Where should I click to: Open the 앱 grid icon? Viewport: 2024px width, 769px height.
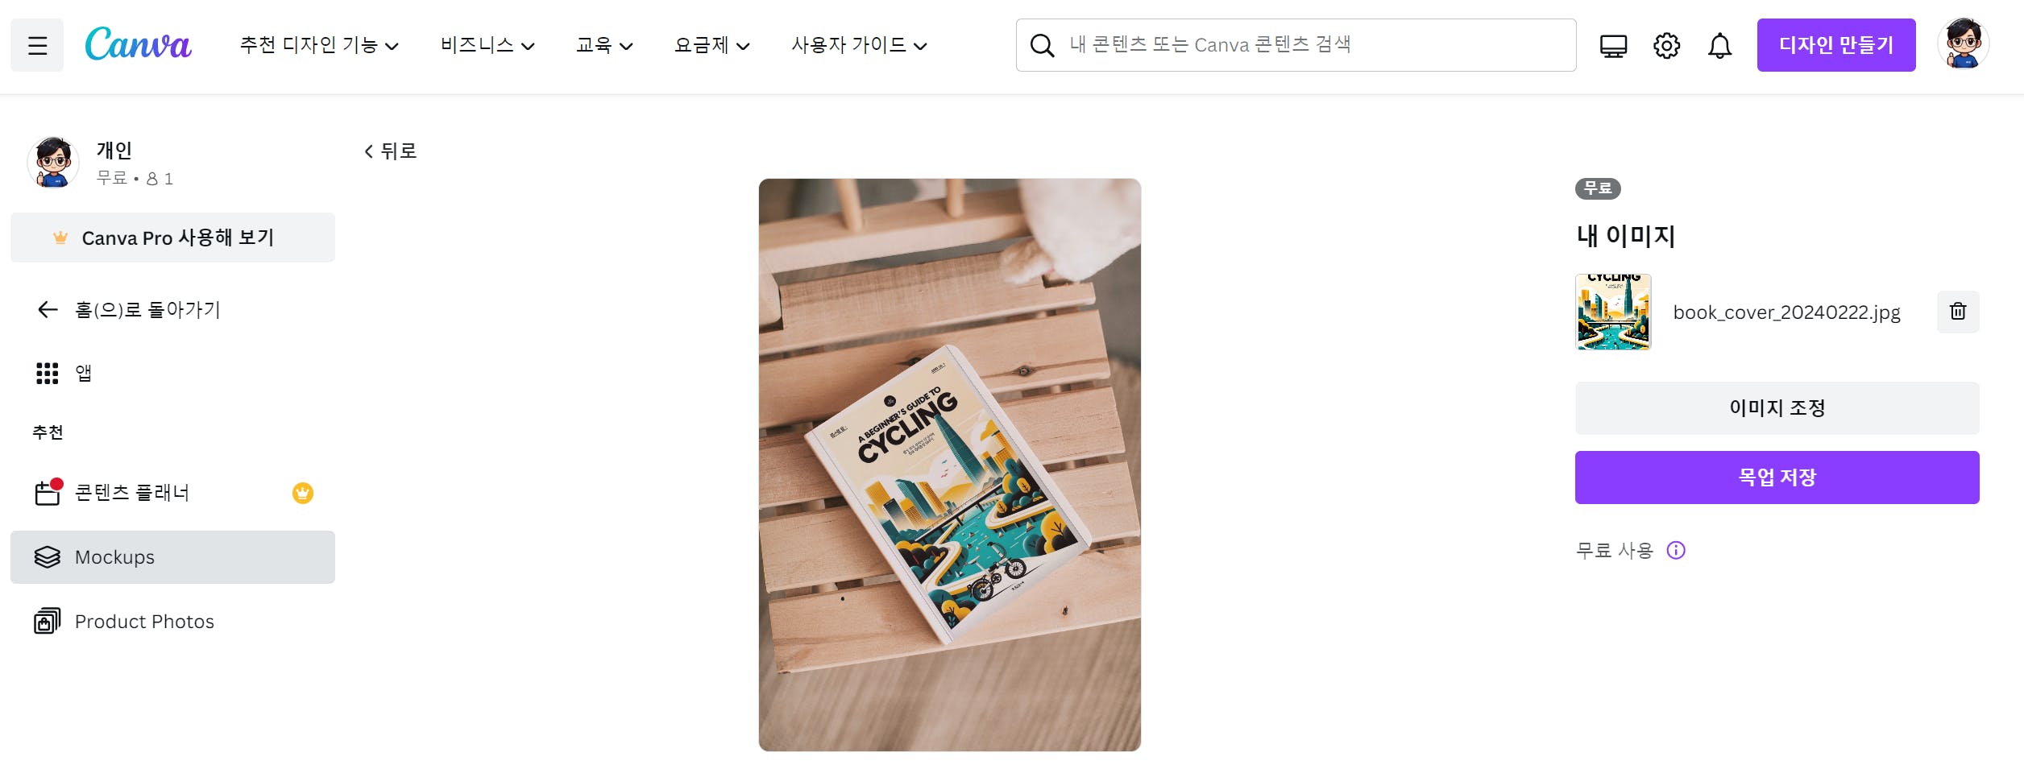48,373
